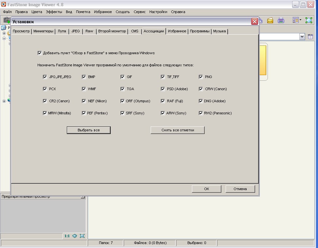The height and width of the screenshot is (248, 318).
Task: Open the combo box dropdown beside trash icon
Action: (x=302, y=37)
